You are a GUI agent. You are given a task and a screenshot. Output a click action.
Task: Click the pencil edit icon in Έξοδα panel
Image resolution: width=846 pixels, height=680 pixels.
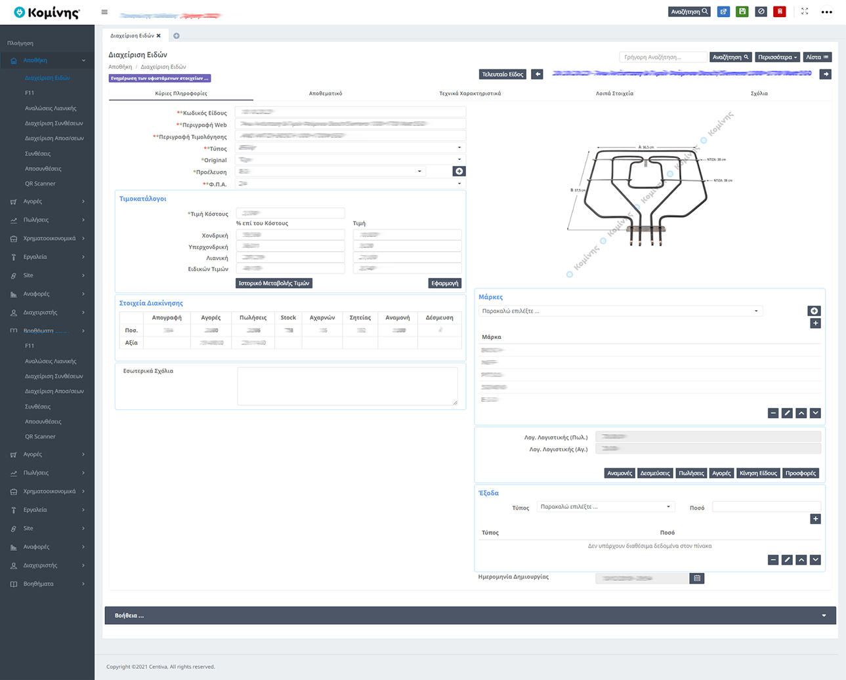pyautogui.click(x=787, y=560)
